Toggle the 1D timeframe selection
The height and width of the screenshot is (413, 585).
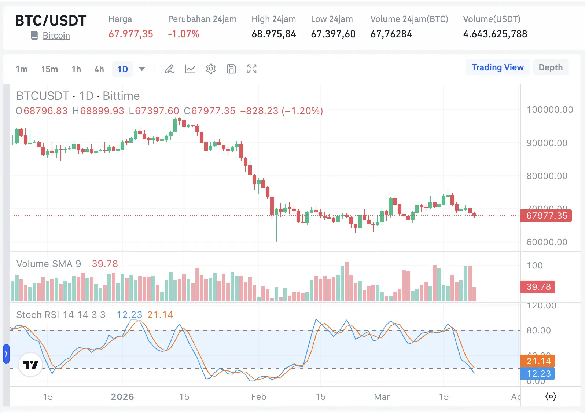click(x=122, y=69)
